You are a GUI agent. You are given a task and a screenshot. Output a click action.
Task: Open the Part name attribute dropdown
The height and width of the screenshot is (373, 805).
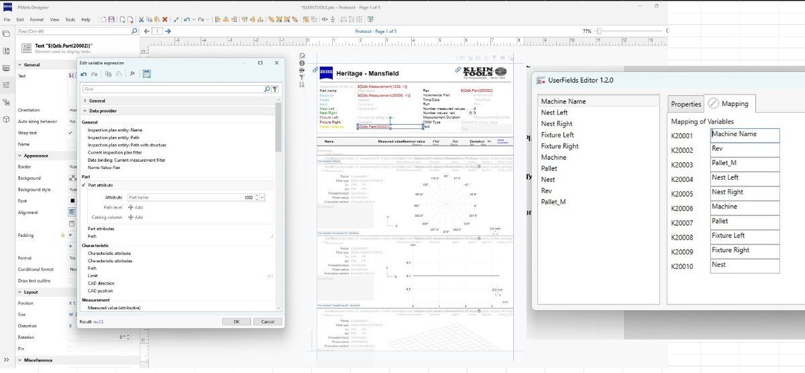click(262, 197)
